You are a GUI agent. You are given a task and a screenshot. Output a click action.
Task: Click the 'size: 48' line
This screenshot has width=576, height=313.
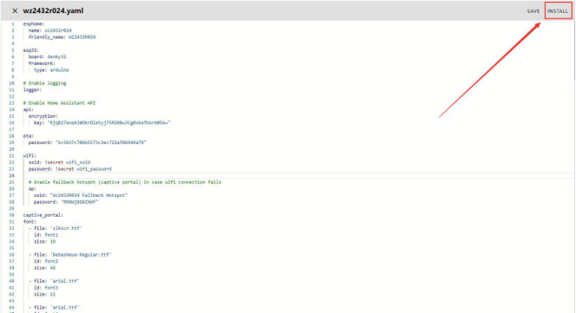[45, 268]
